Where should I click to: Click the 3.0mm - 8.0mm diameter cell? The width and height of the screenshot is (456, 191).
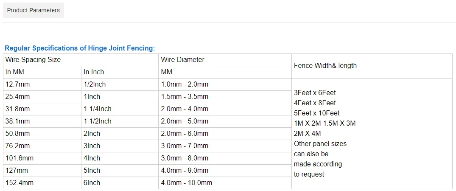pos(185,158)
